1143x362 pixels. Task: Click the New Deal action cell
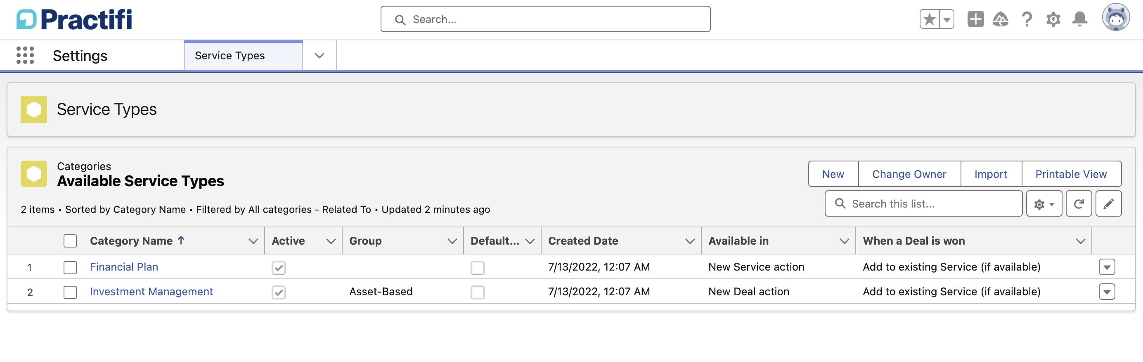[748, 292]
